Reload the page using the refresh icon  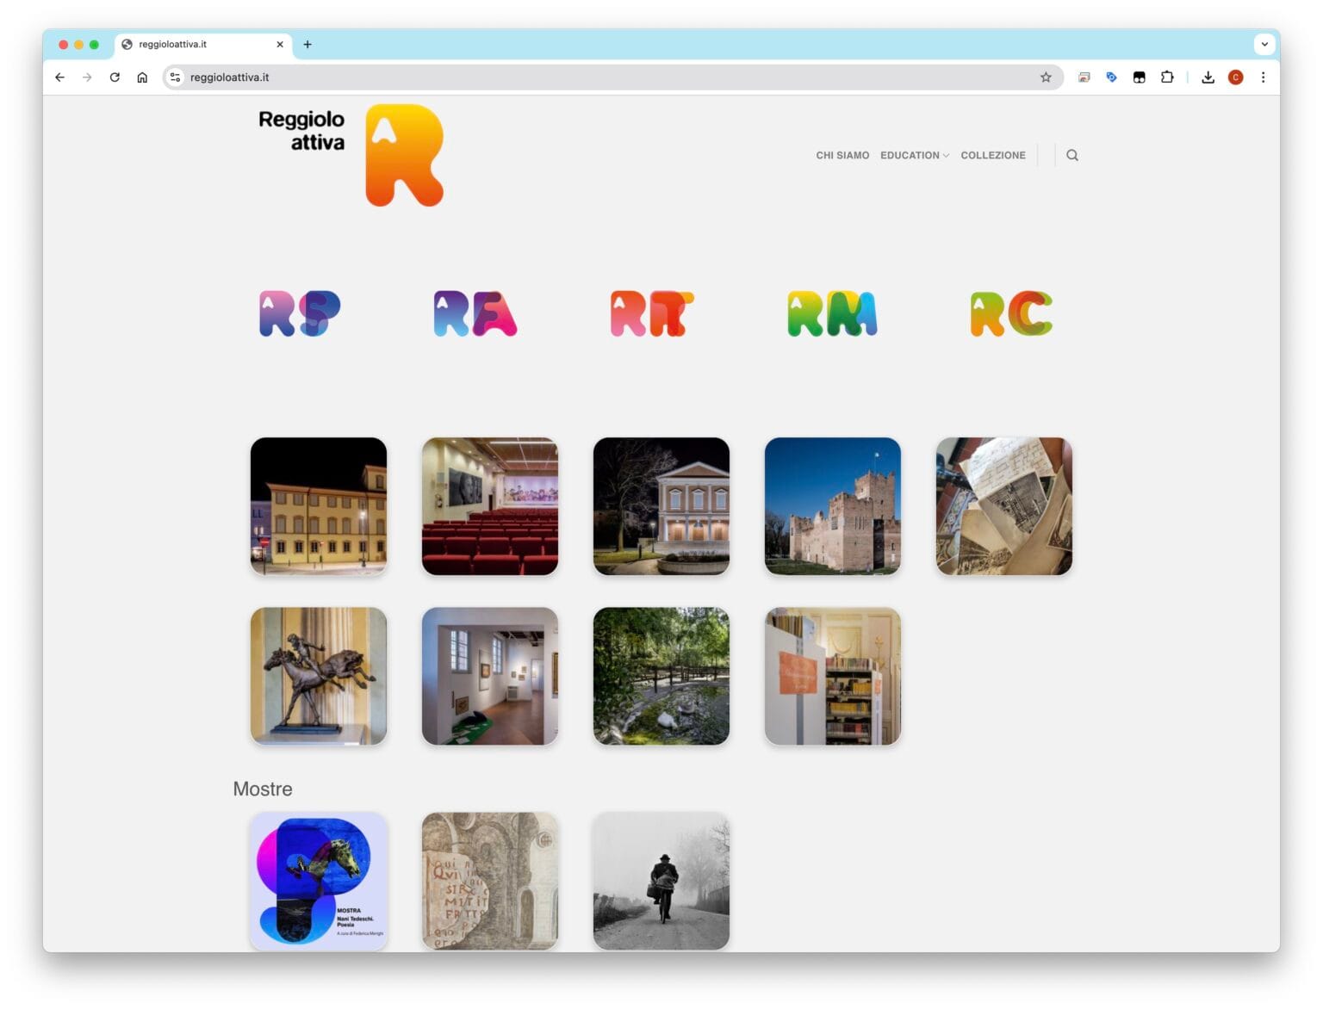(x=115, y=77)
